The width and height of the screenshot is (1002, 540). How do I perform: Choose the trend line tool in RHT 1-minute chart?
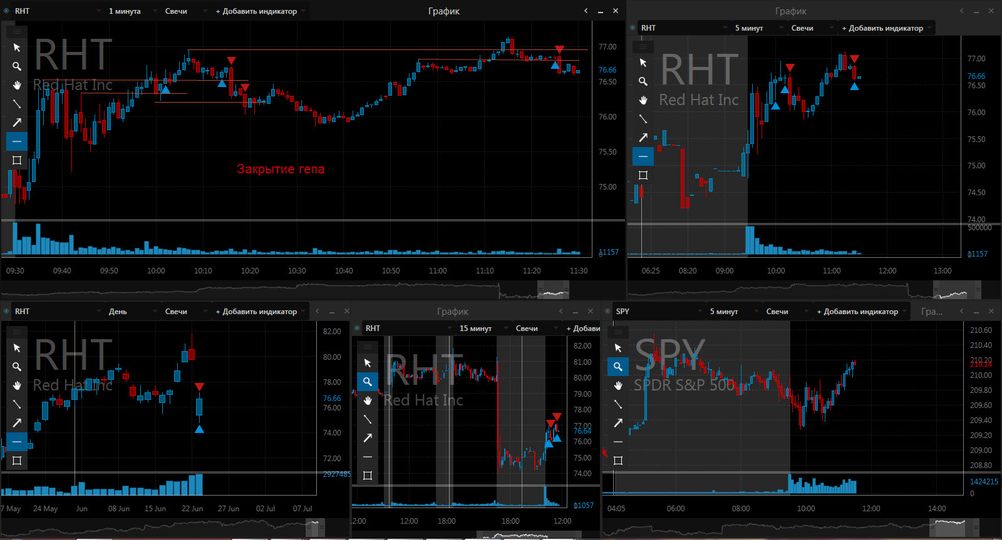[x=17, y=104]
